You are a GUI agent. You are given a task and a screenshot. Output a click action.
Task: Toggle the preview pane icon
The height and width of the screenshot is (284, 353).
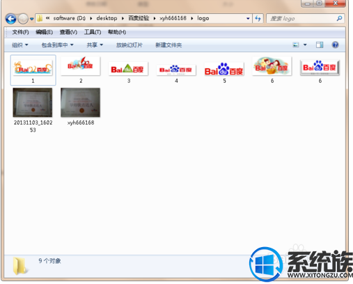pyautogui.click(x=320, y=45)
